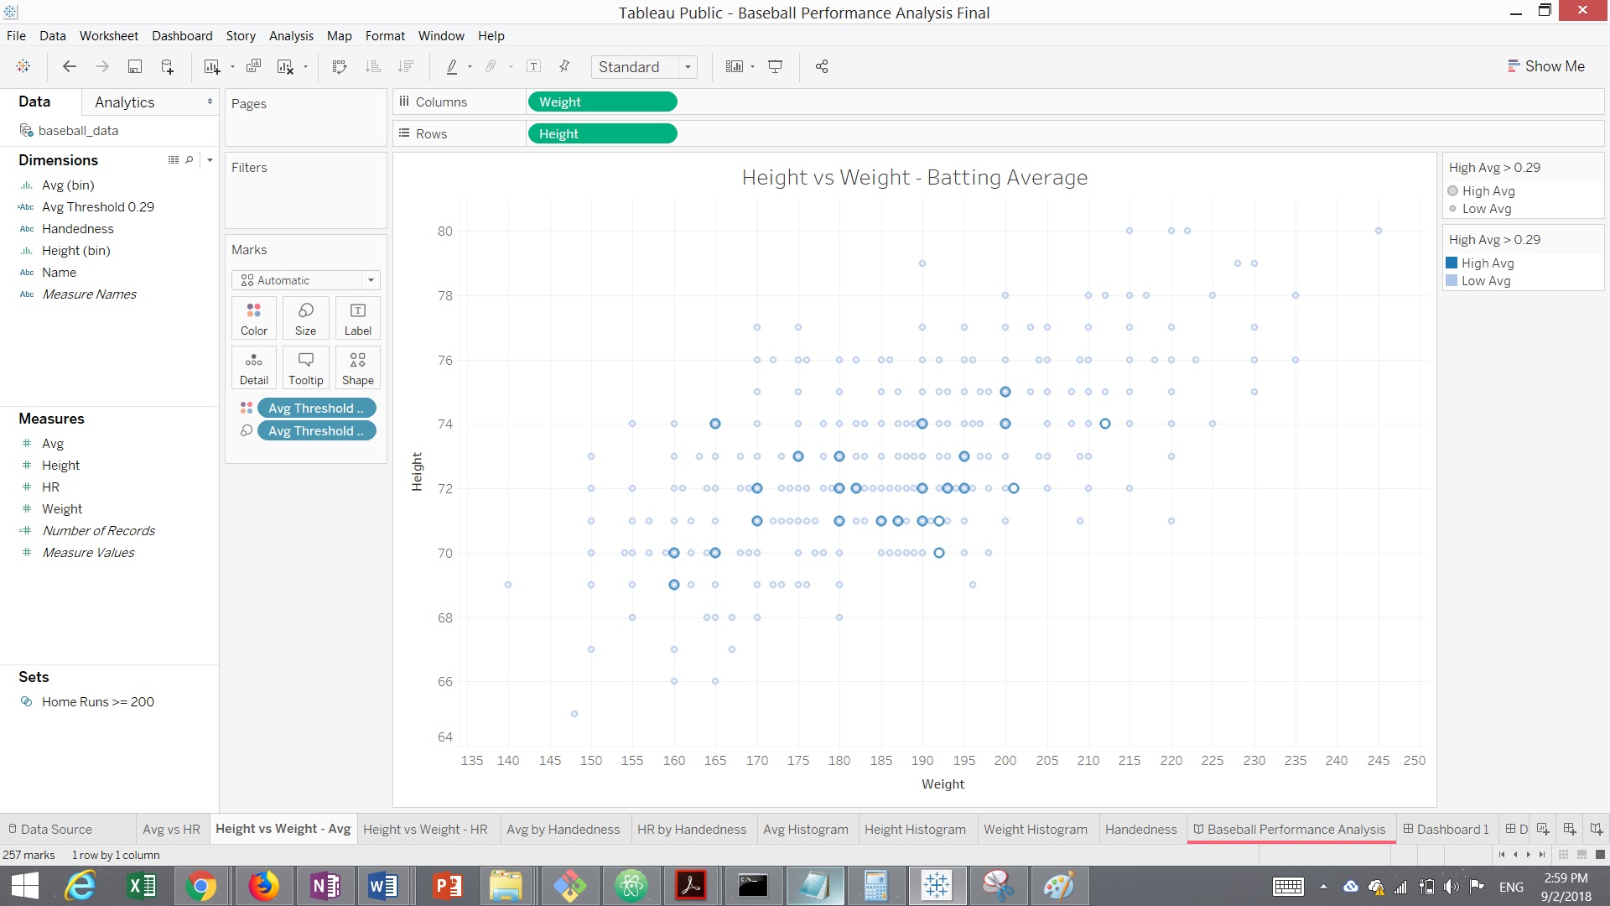Click the Share viz icon in toolbar
Image resolution: width=1610 pixels, height=906 pixels.
822,66
